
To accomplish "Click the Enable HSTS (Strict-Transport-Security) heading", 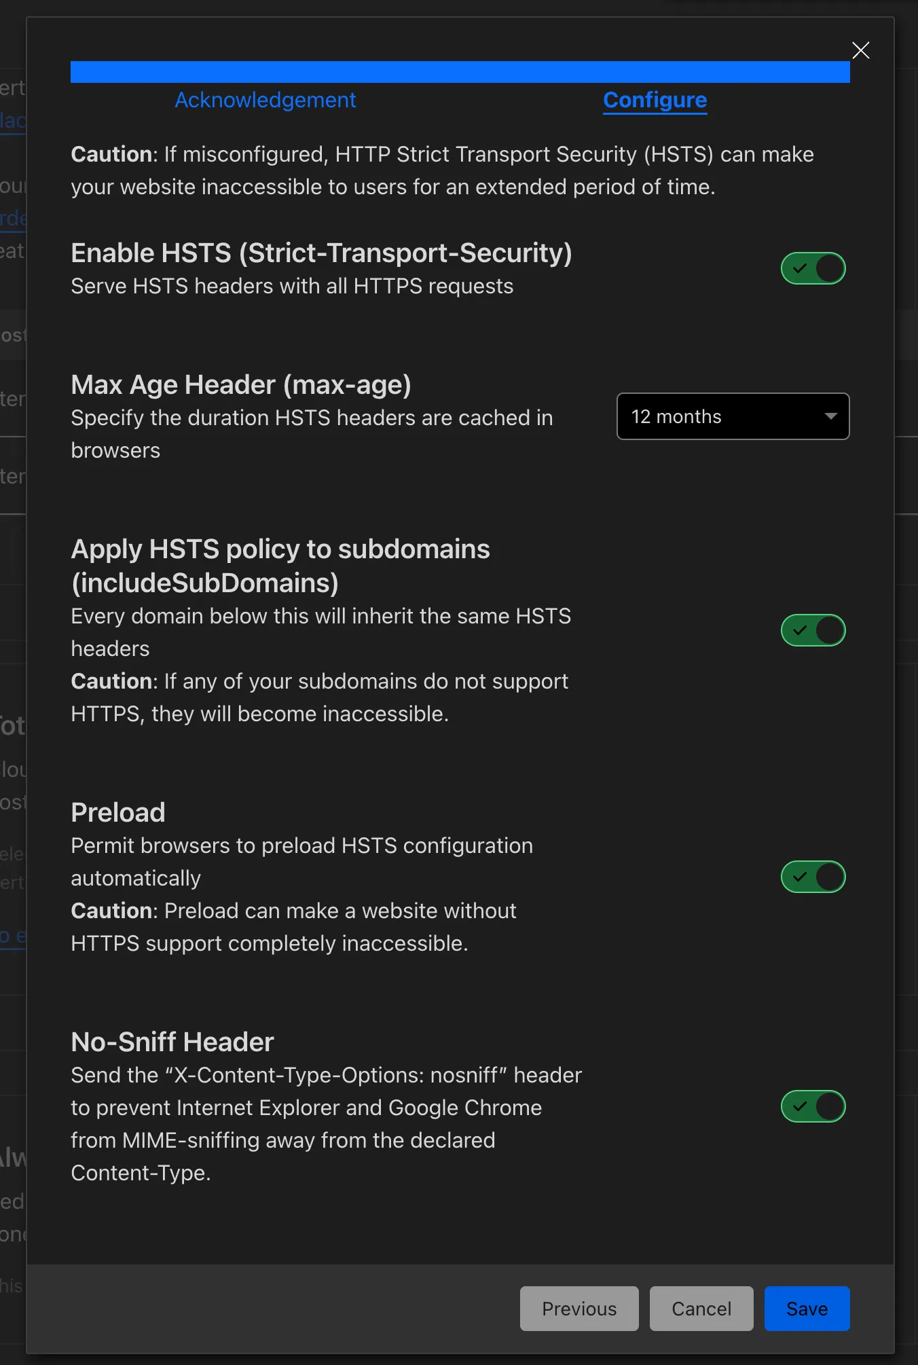I will tap(322, 253).
